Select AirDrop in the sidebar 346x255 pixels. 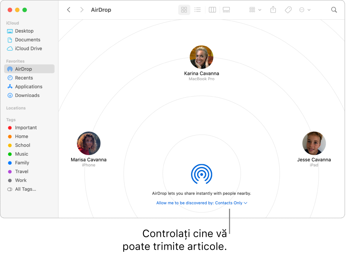[29, 69]
